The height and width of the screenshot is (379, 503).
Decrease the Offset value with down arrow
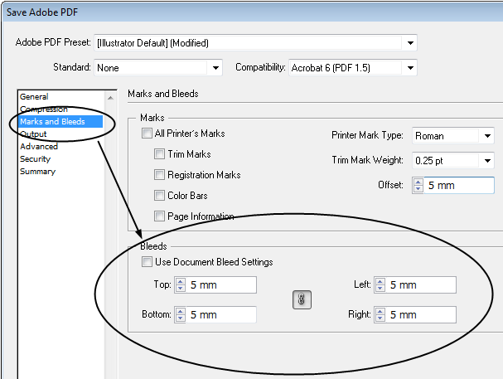pyautogui.click(x=418, y=189)
